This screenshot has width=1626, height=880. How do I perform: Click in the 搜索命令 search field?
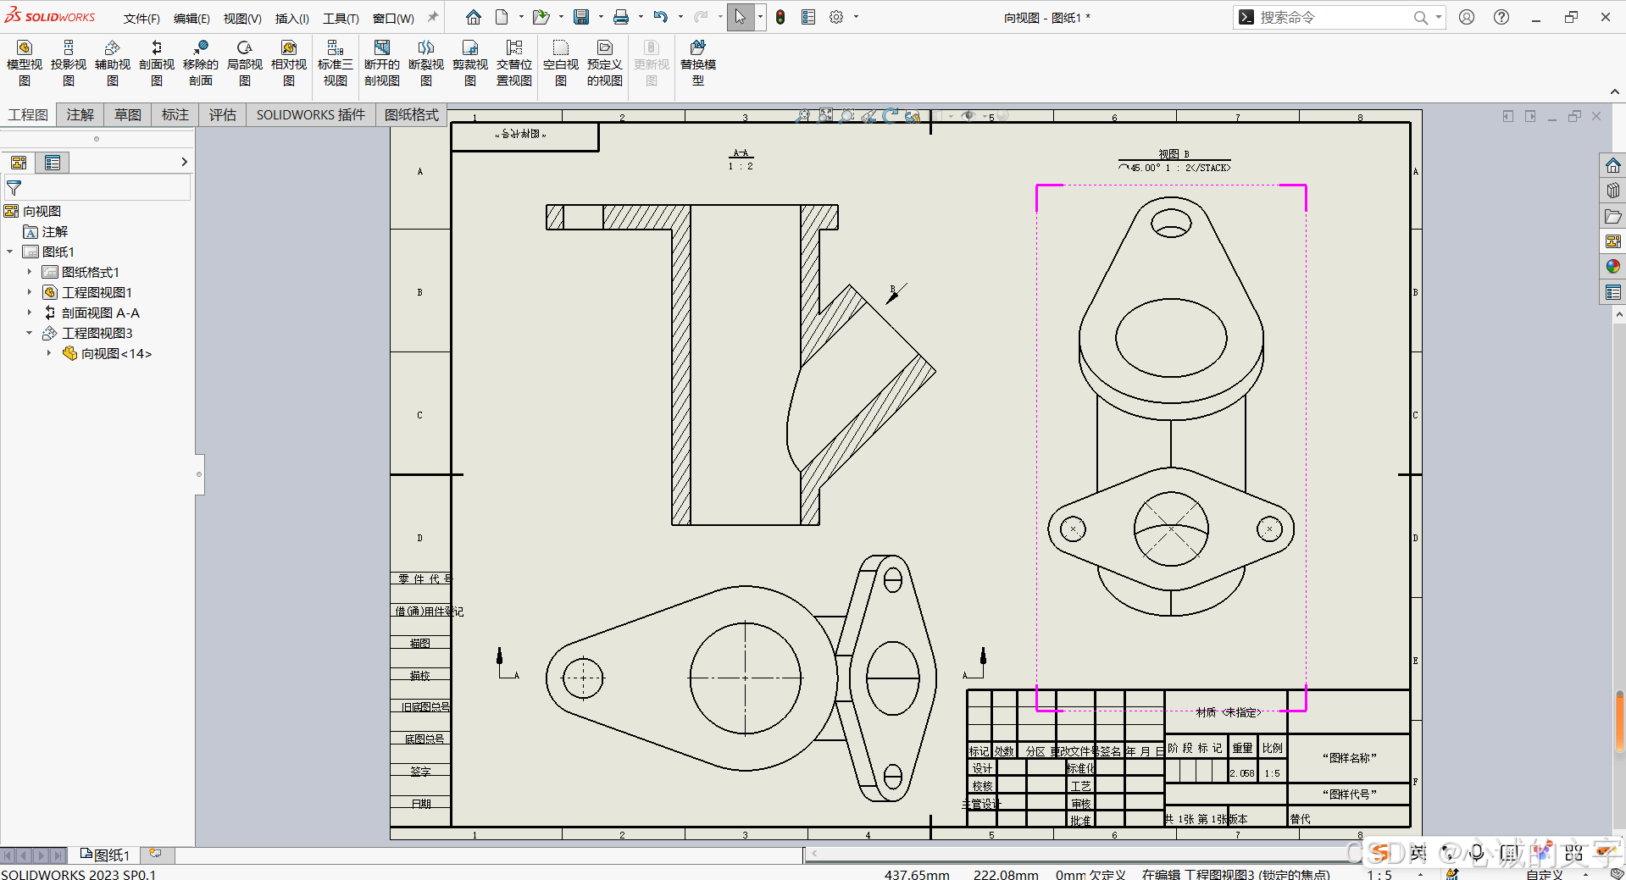click(1333, 17)
